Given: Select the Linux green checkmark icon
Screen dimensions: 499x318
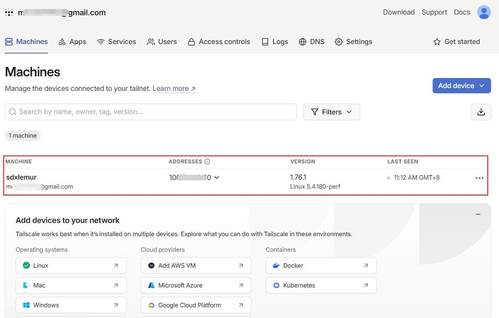Looking at the screenshot, I should [x=27, y=265].
